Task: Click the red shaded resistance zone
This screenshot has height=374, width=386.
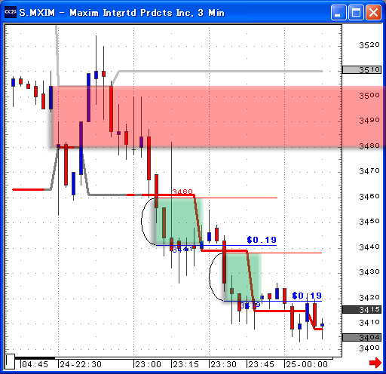Action: pos(218,117)
